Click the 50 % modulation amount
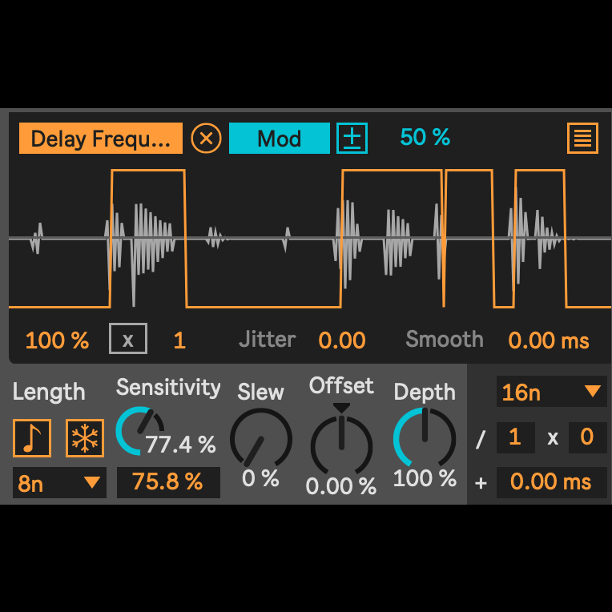 [x=425, y=138]
